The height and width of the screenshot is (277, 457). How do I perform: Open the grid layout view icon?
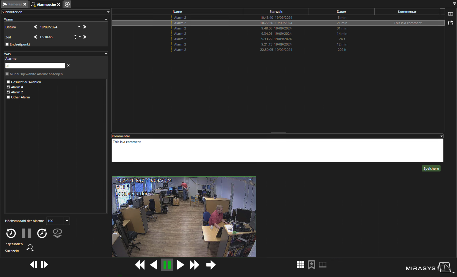coord(300,265)
